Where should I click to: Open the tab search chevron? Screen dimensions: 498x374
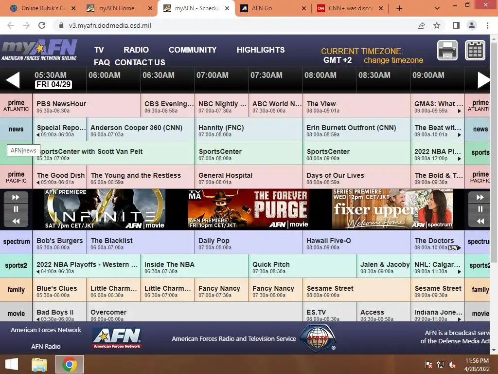pyautogui.click(x=437, y=8)
